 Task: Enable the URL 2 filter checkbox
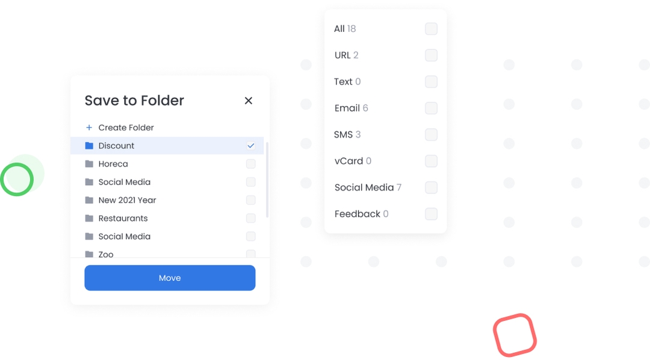431,55
